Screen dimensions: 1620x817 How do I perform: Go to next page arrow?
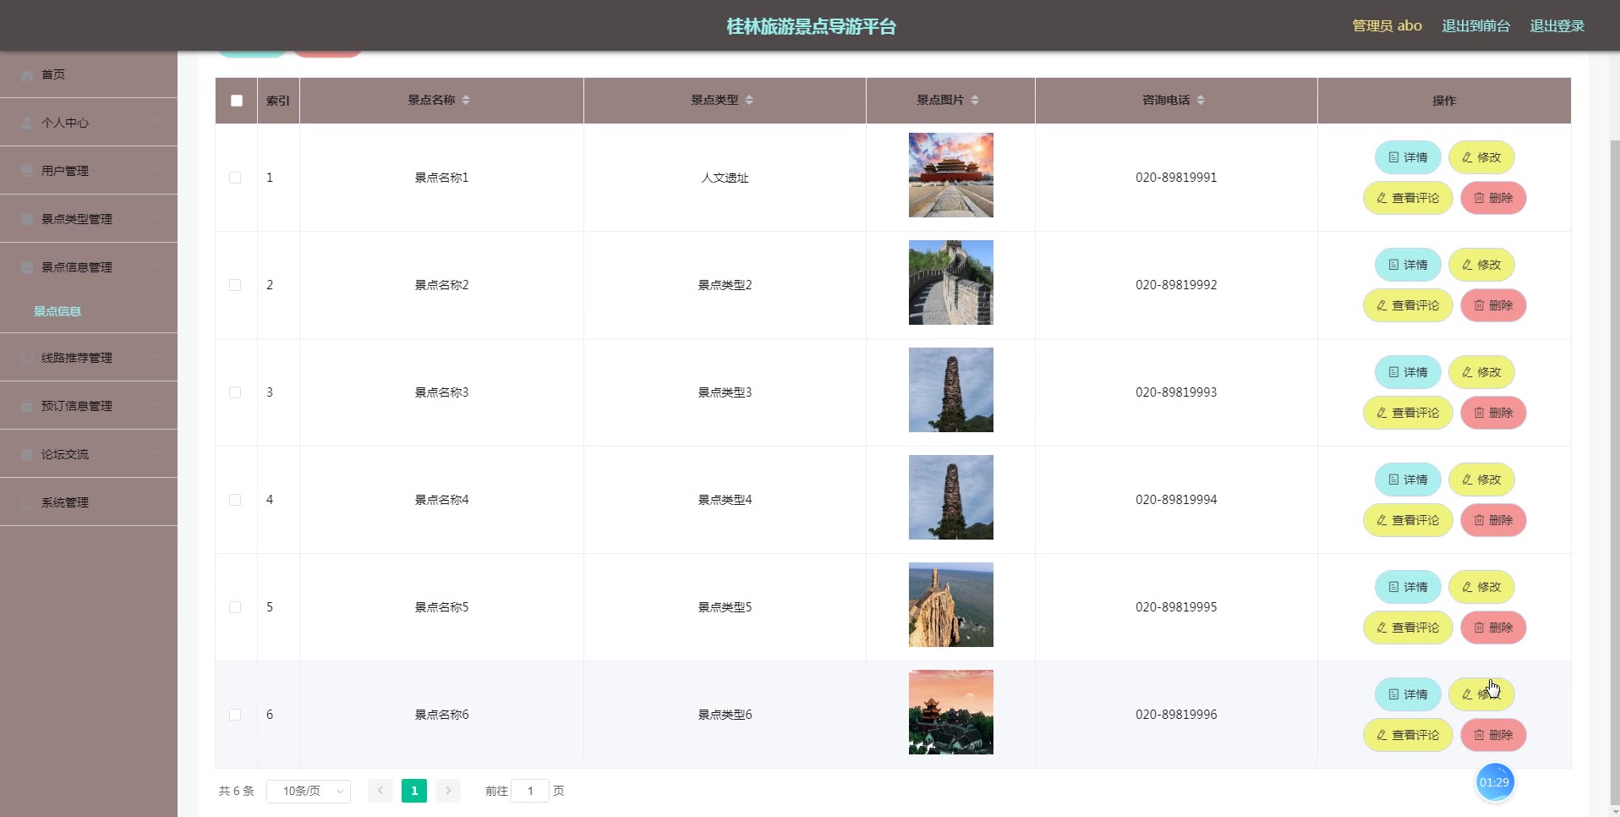[448, 791]
